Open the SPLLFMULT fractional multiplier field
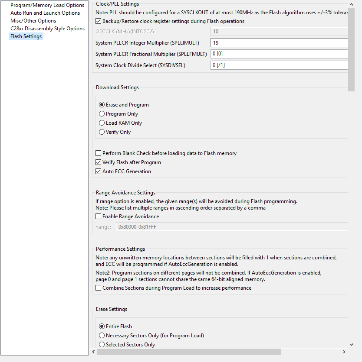362x362 pixels. [279, 54]
